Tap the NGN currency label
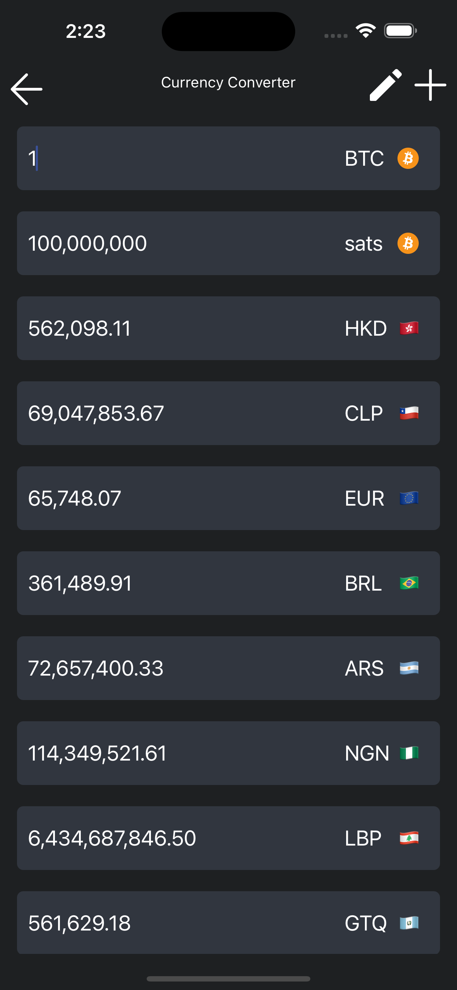The height and width of the screenshot is (990, 457). 367,753
